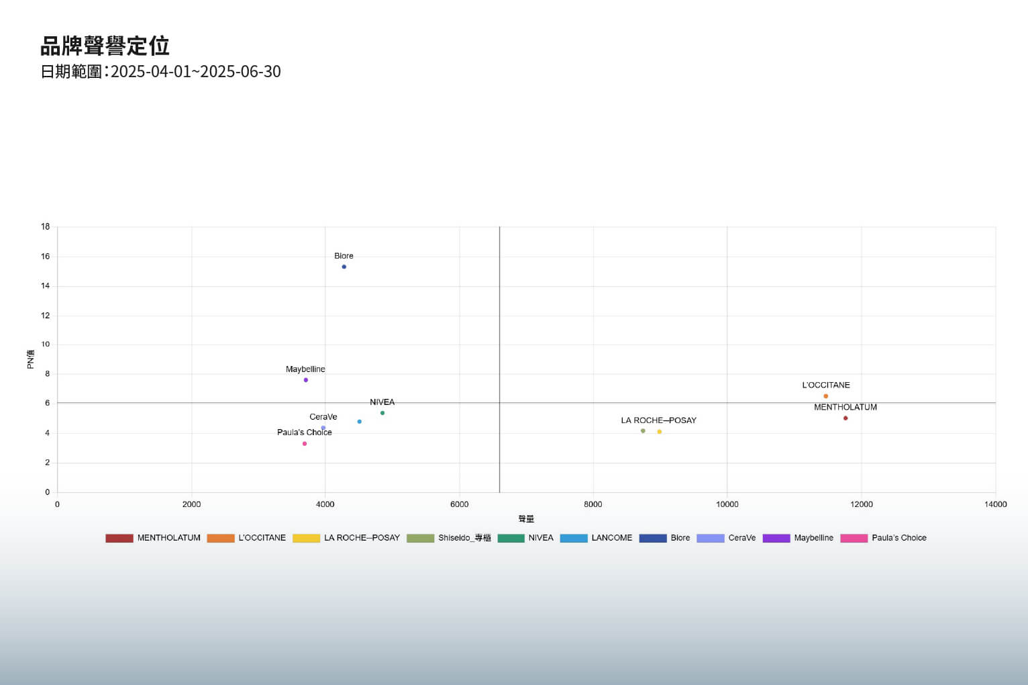Click the x-axis tick label 12000
Image resolution: width=1028 pixels, height=685 pixels.
click(862, 504)
